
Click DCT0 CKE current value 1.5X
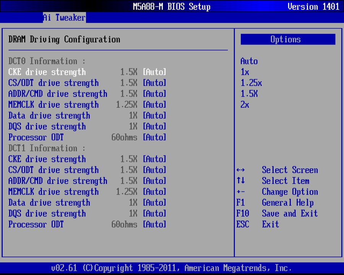tap(129, 72)
